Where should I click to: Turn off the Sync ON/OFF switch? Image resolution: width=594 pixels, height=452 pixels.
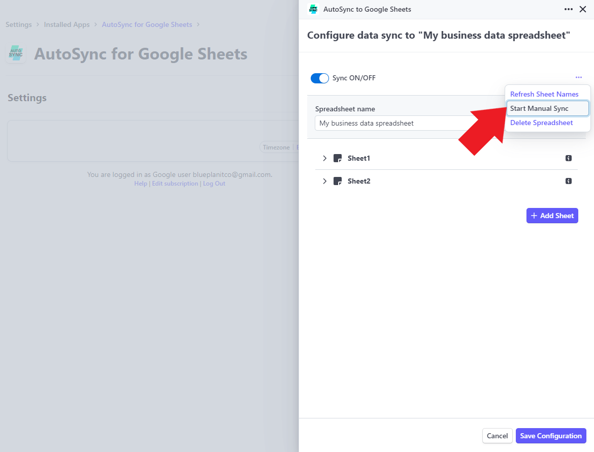(320, 78)
